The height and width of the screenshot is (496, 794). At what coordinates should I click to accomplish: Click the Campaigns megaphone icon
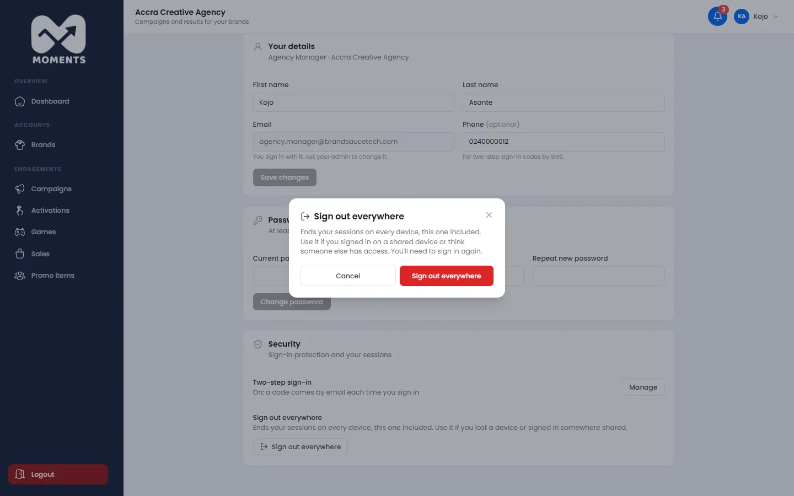coord(20,189)
